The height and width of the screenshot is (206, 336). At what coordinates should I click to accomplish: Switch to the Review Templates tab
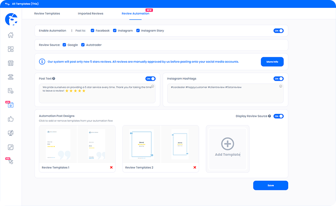[47, 14]
